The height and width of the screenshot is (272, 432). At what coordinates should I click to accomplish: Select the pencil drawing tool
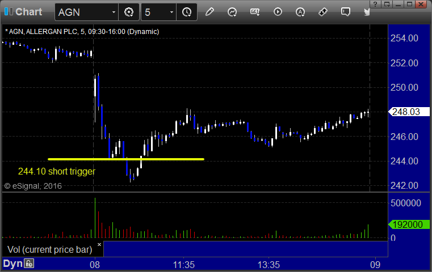point(209,12)
